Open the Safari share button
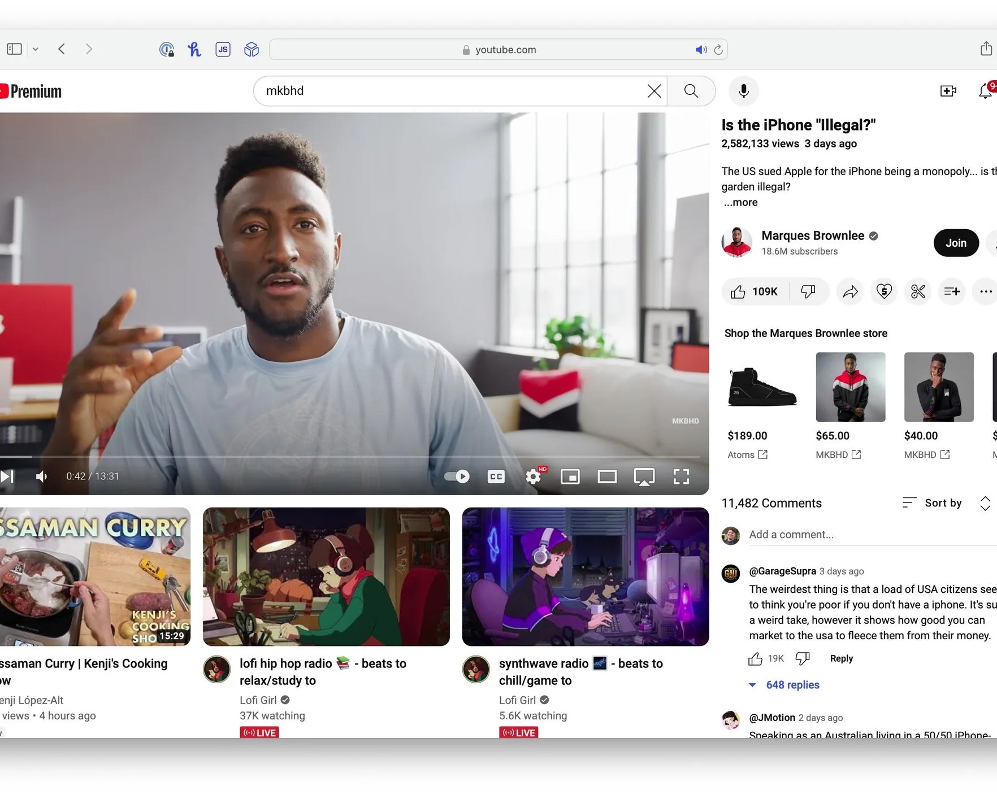This screenshot has width=997, height=795. click(986, 49)
